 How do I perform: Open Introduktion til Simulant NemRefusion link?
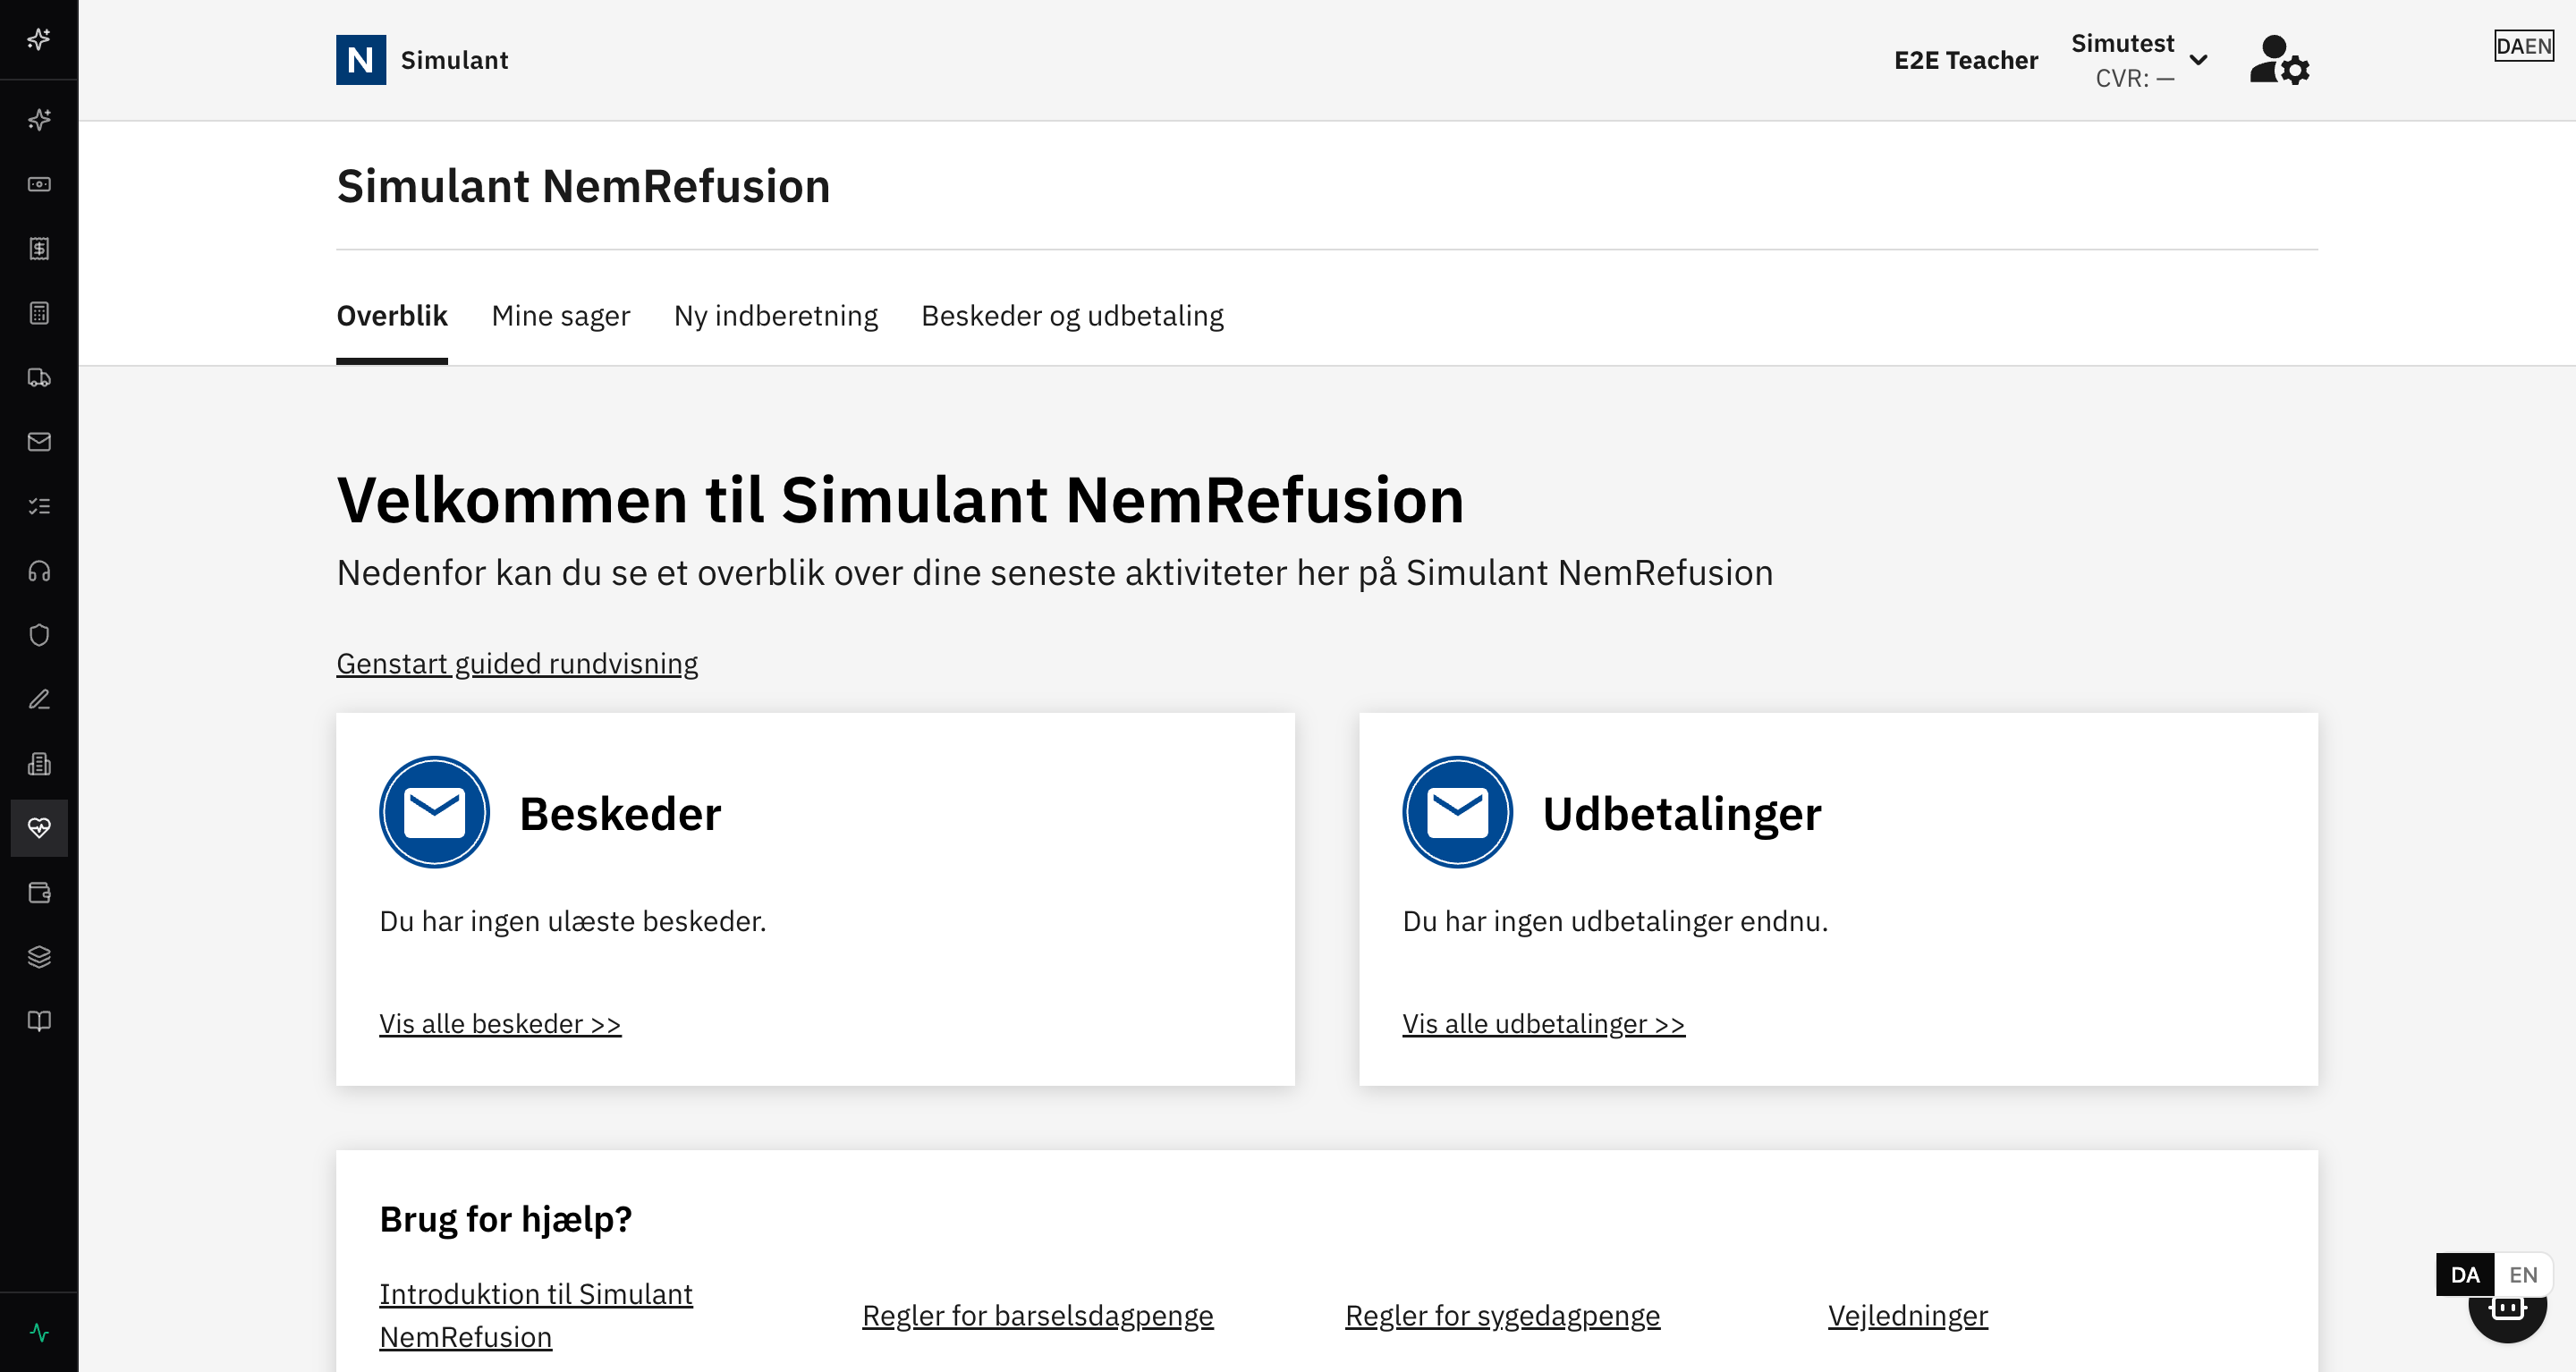click(536, 1315)
